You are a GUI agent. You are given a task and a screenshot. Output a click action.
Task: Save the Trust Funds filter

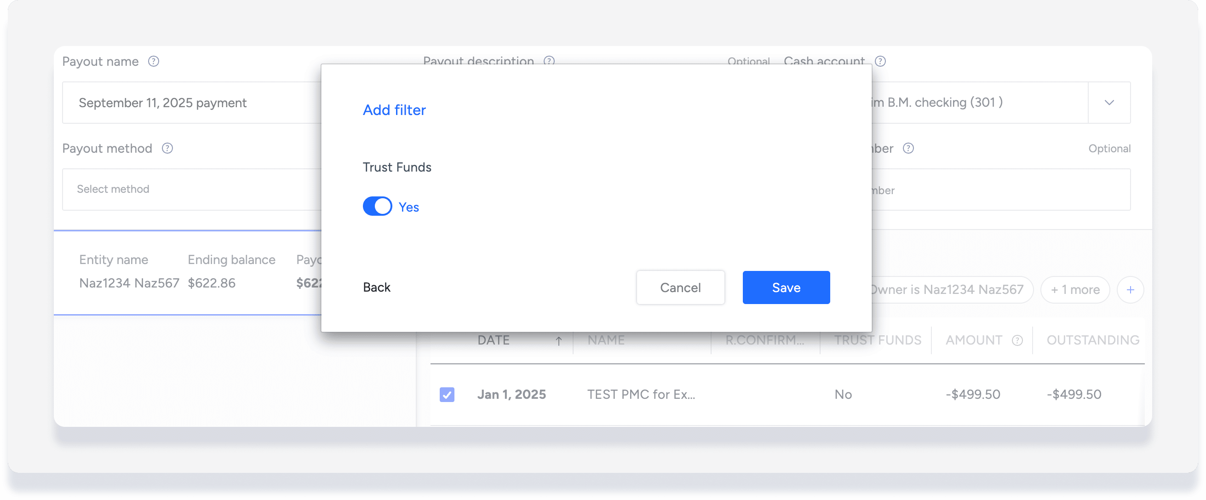tap(786, 287)
